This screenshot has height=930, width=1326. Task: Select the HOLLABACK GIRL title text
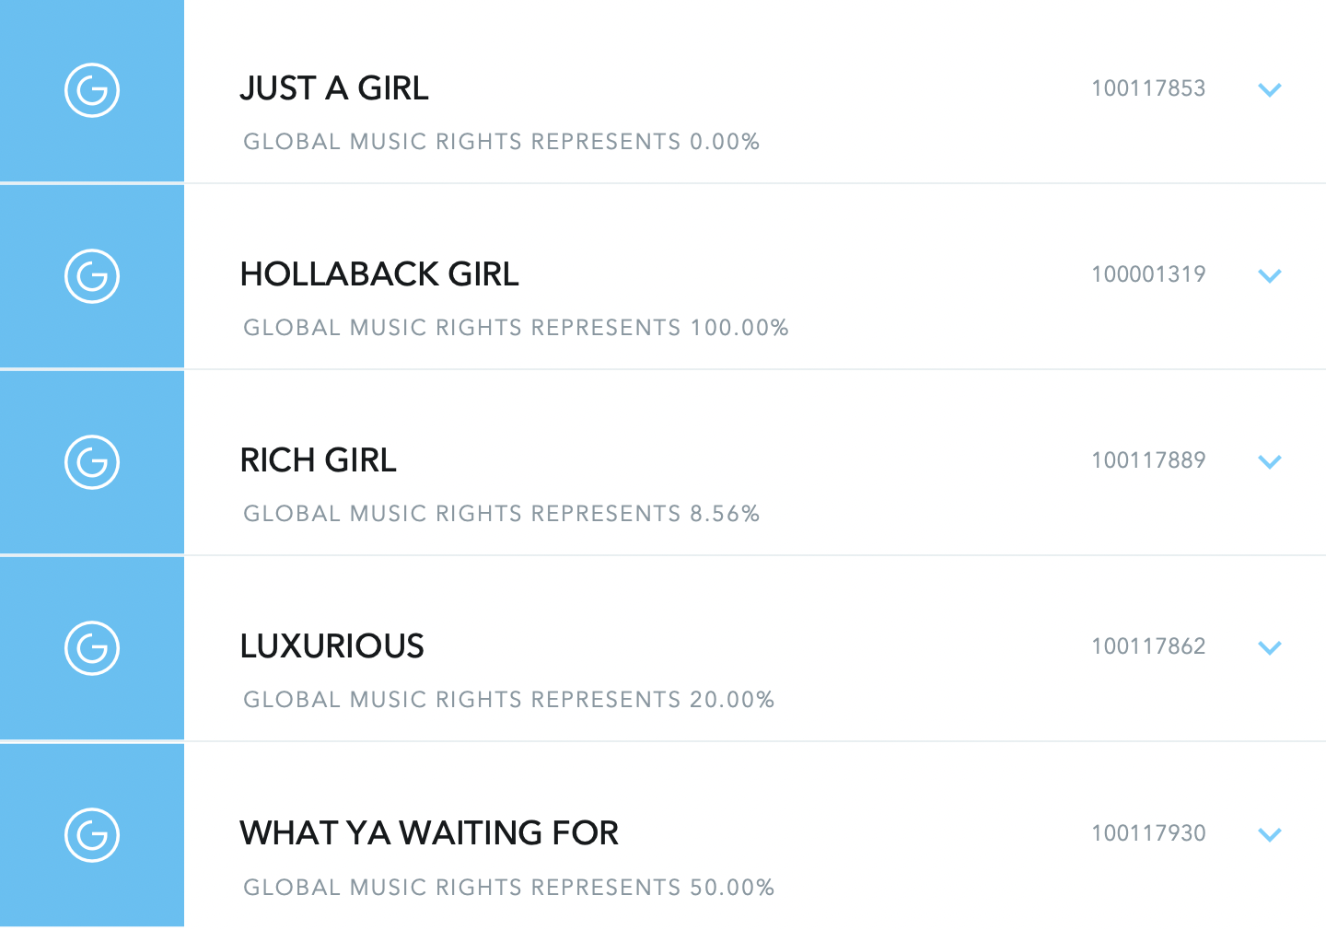(x=379, y=274)
